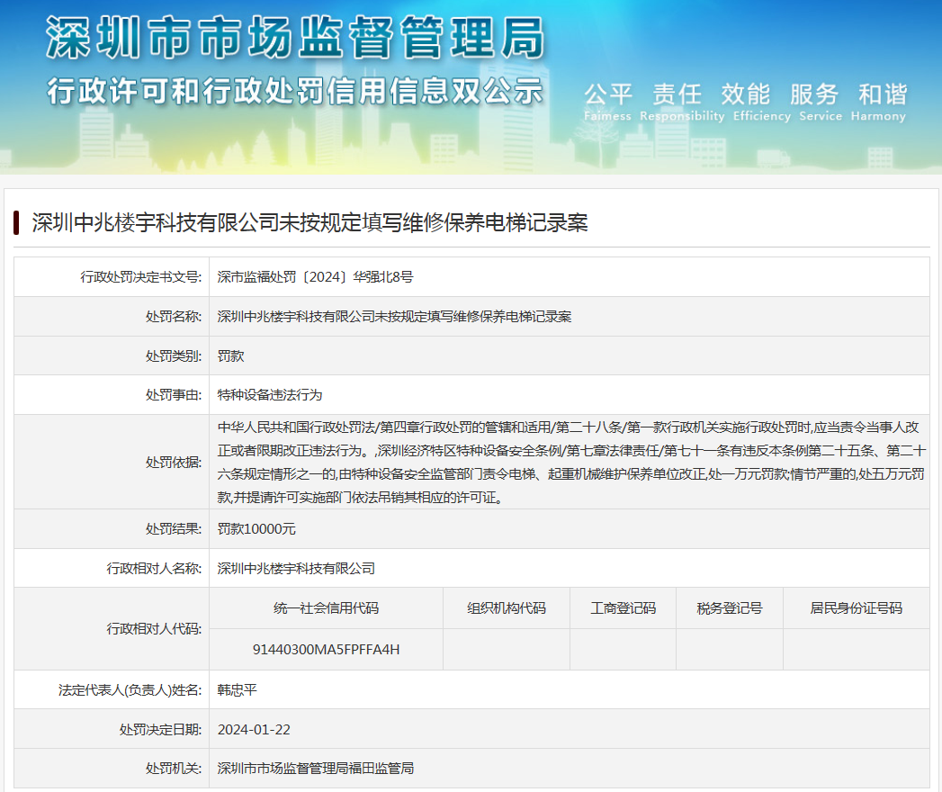Select the label 处罚名称
This screenshot has width=942, height=792.
(174, 317)
